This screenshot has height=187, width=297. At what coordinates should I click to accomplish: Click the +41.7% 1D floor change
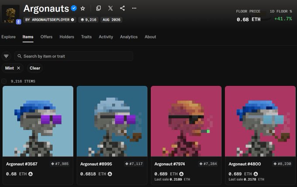pos(283,19)
